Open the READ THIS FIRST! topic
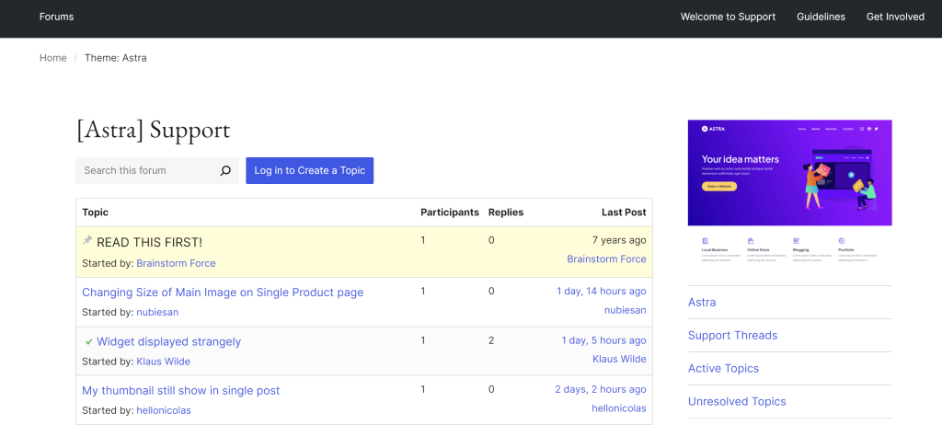 pos(149,242)
